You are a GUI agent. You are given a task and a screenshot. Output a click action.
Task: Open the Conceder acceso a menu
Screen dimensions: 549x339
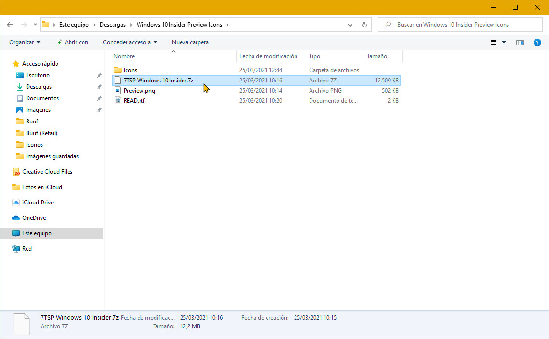coord(130,42)
